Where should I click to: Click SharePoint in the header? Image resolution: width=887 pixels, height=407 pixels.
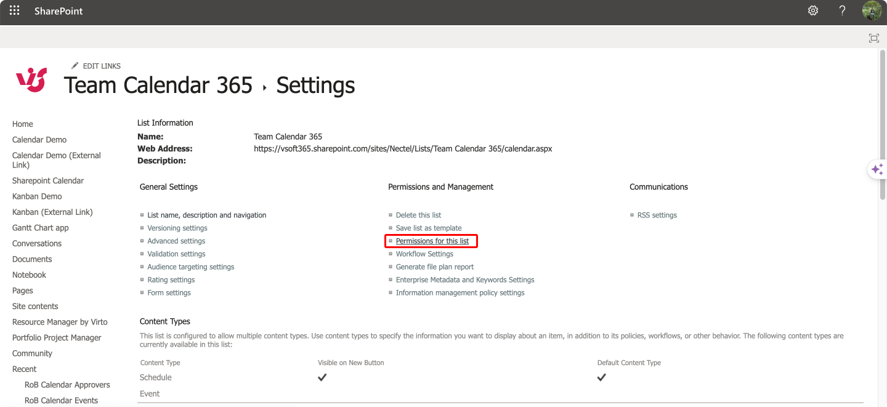point(59,11)
